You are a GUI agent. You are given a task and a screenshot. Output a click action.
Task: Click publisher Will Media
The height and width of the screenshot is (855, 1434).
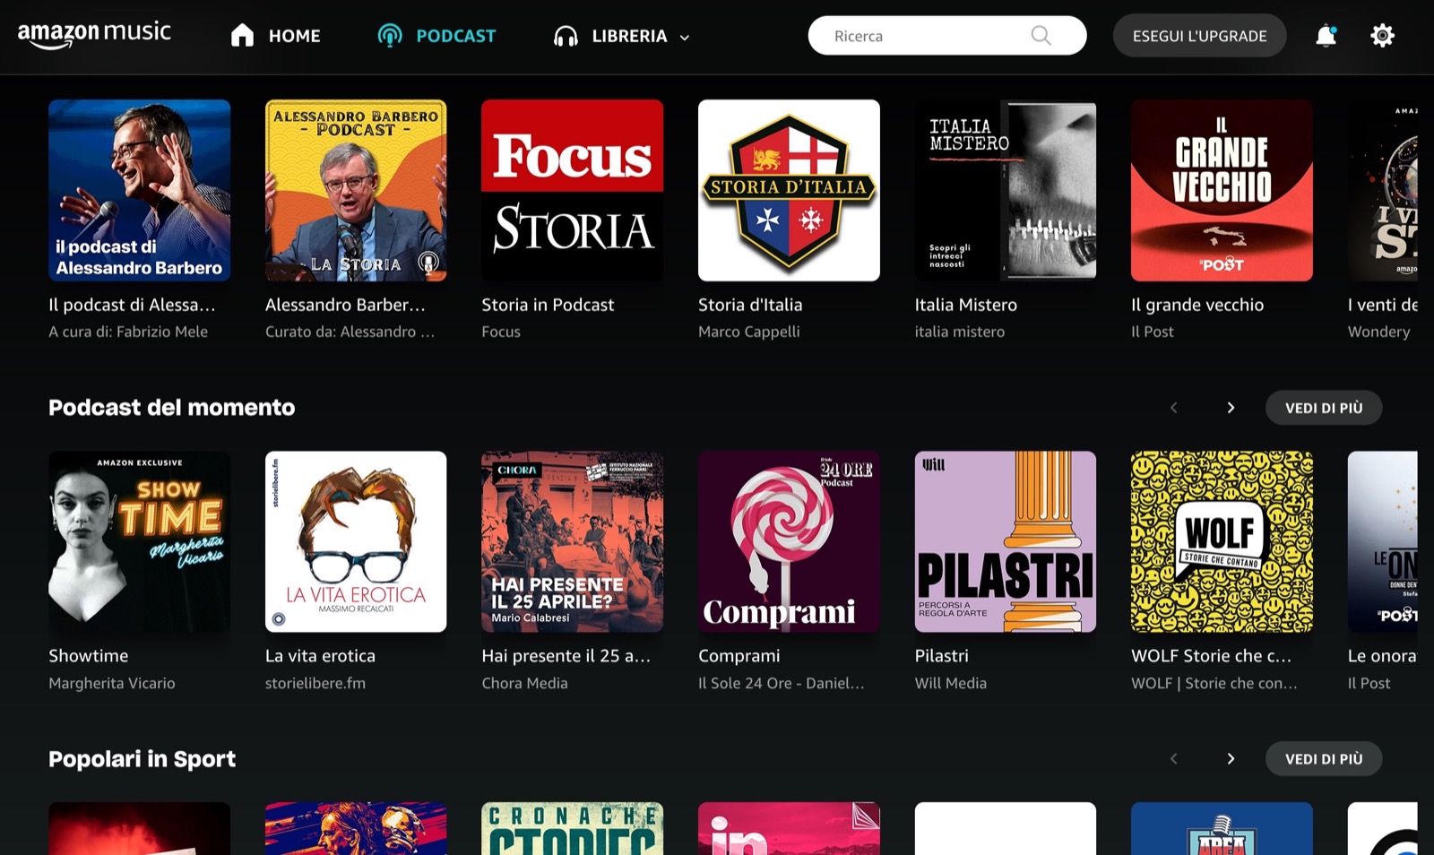pyautogui.click(x=951, y=683)
